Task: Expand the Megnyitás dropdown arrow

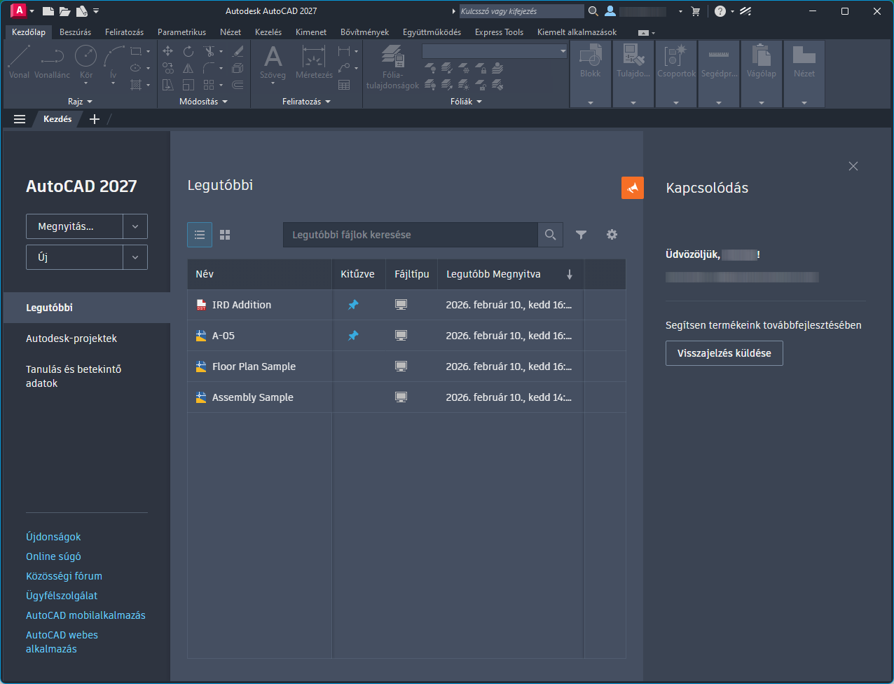Action: point(135,226)
